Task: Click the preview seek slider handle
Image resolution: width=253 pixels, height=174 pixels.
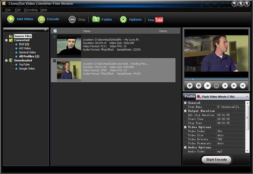Action: (x=193, y=79)
